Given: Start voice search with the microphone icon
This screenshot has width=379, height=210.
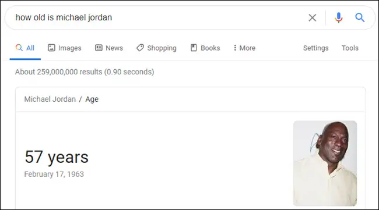Looking at the screenshot, I should pyautogui.click(x=339, y=17).
